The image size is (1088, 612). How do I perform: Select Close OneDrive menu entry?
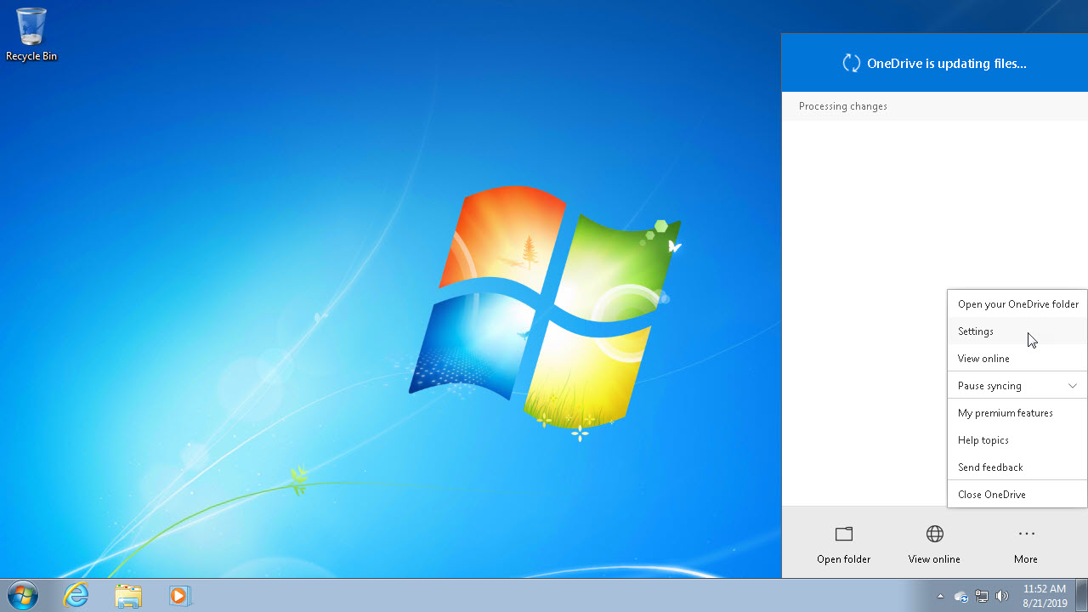click(x=1017, y=495)
